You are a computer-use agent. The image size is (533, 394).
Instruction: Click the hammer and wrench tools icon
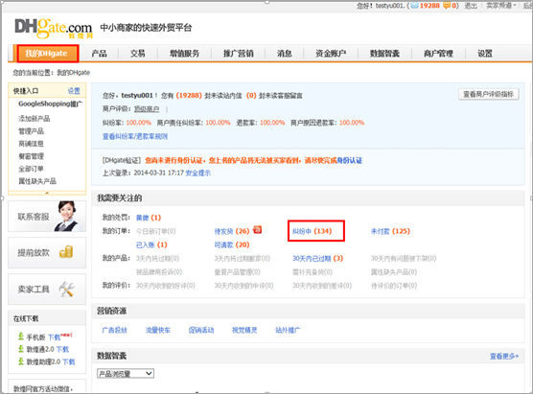pos(66,289)
